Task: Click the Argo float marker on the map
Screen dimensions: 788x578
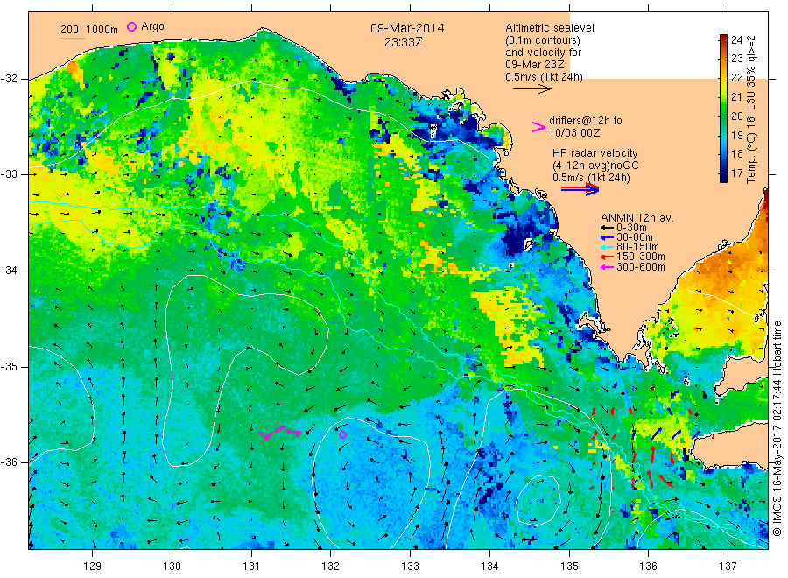Action: [342, 434]
